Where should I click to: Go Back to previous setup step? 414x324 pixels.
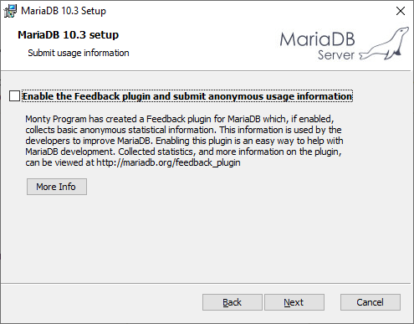pyautogui.click(x=233, y=302)
